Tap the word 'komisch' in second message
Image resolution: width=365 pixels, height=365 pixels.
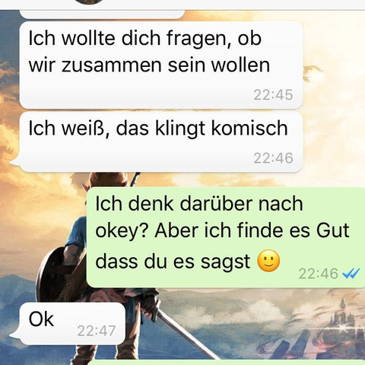click(x=249, y=128)
